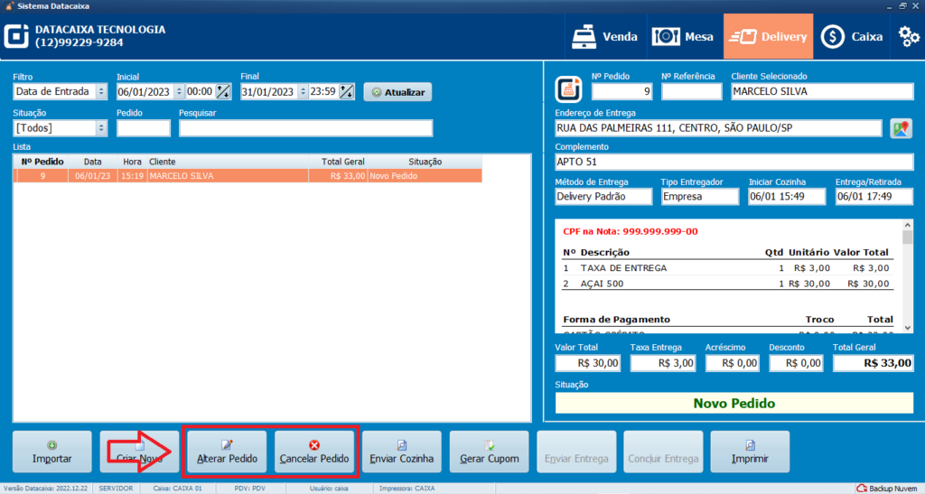Open the Filtro dropdown Data de Entrada
The image size is (925, 494).
click(x=60, y=91)
